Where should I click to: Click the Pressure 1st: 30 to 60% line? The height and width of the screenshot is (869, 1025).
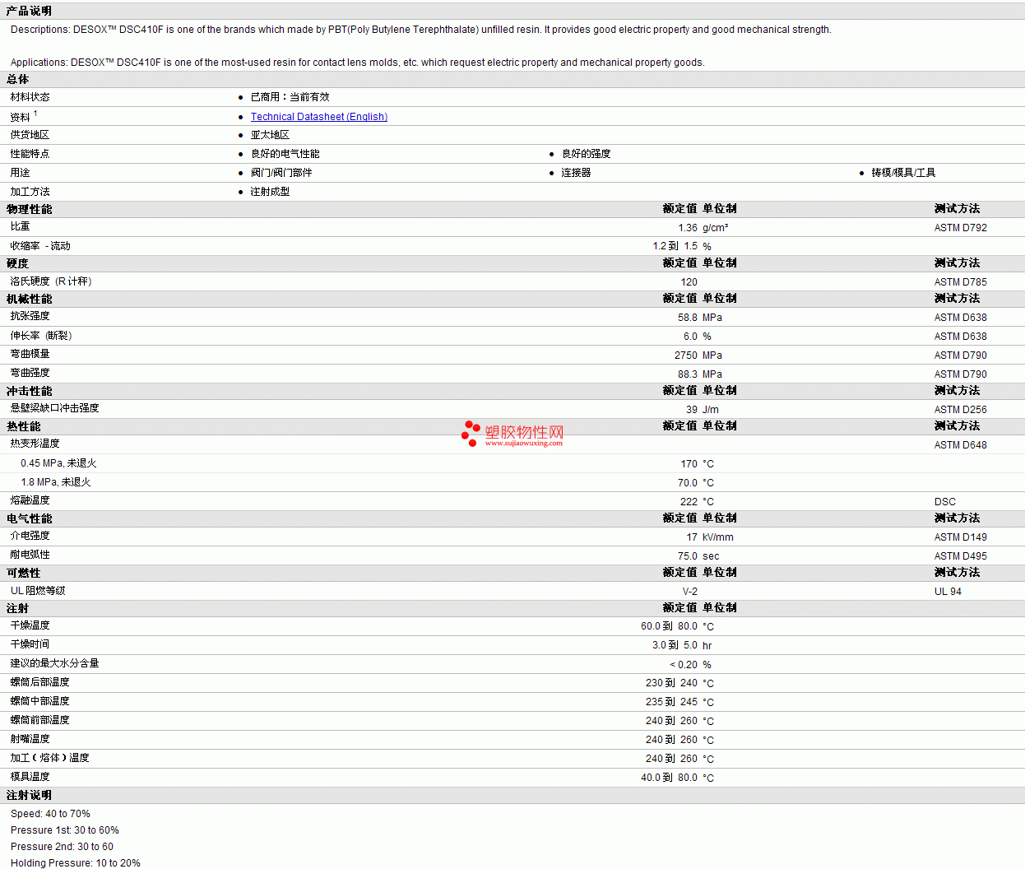pos(65,830)
